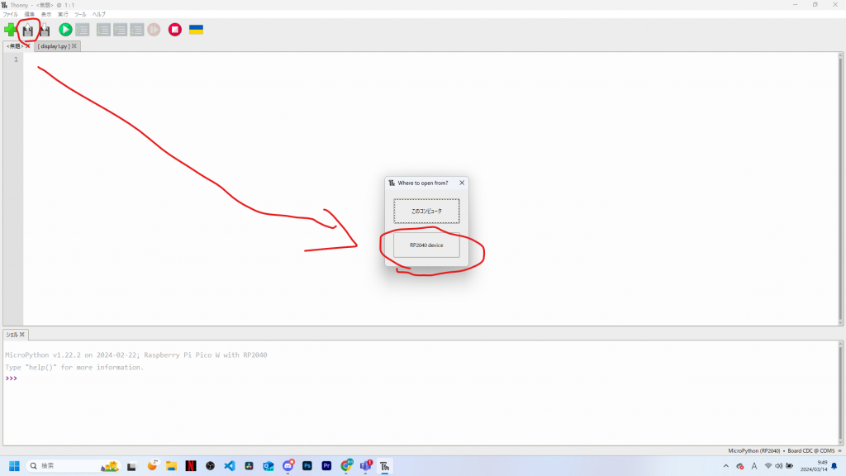Viewport: 846px width, 476px height.
Task: Click the Step over debugger icon
Action: (x=103, y=30)
